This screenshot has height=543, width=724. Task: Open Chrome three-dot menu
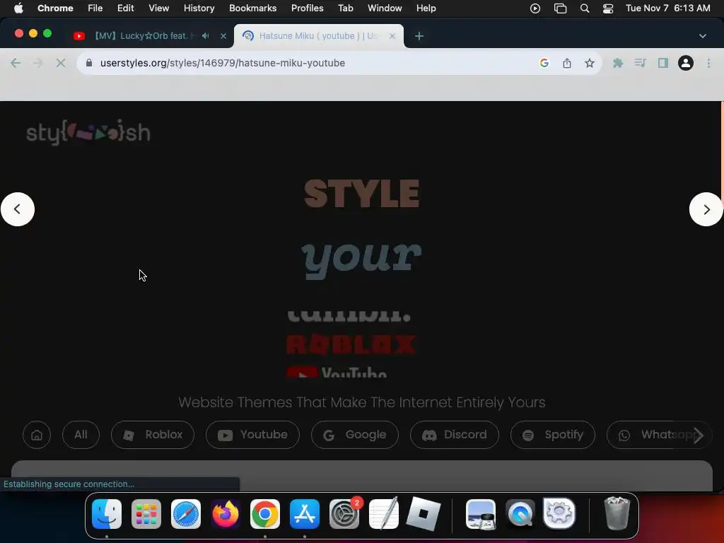(708, 63)
